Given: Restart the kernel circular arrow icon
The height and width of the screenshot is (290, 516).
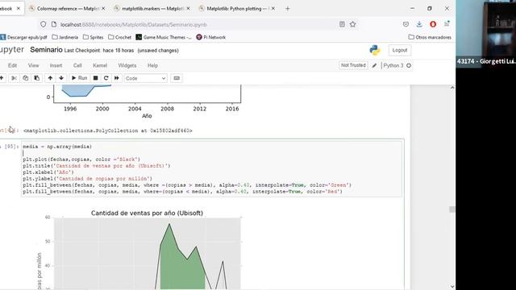Looking at the screenshot, I should pos(106,78).
